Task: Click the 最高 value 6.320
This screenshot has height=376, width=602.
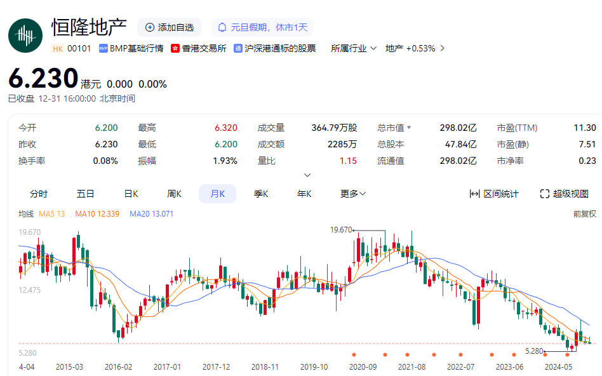Action: (x=226, y=128)
